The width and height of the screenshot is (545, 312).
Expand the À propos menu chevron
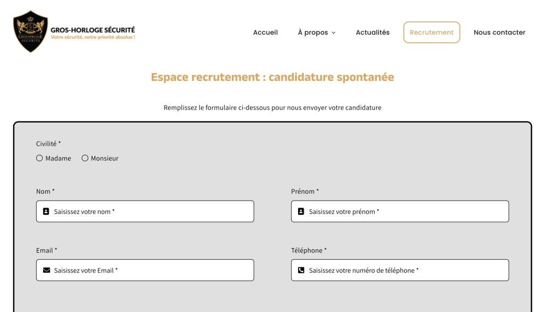[x=334, y=33]
